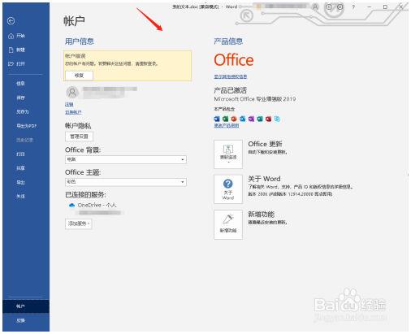Viewport: 411px width, 334px height.
Task: Click the 帐户错误 warning heading
Action: pyautogui.click(x=76, y=56)
